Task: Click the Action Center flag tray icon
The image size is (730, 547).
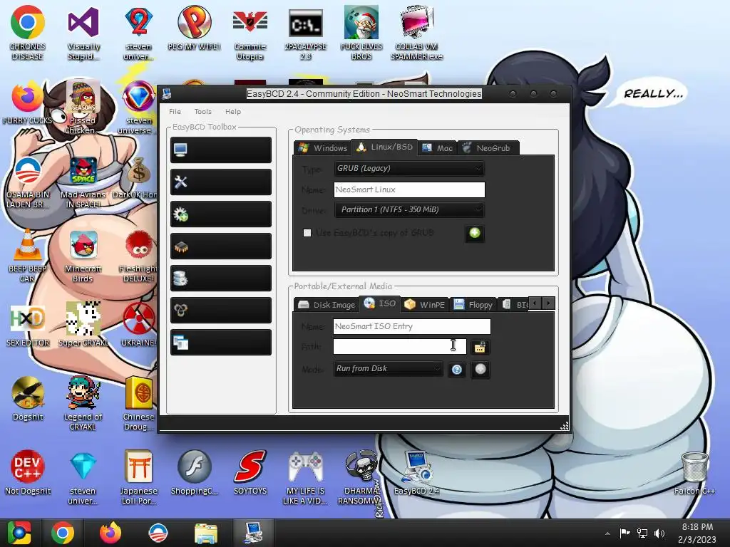Action: pyautogui.click(x=624, y=533)
